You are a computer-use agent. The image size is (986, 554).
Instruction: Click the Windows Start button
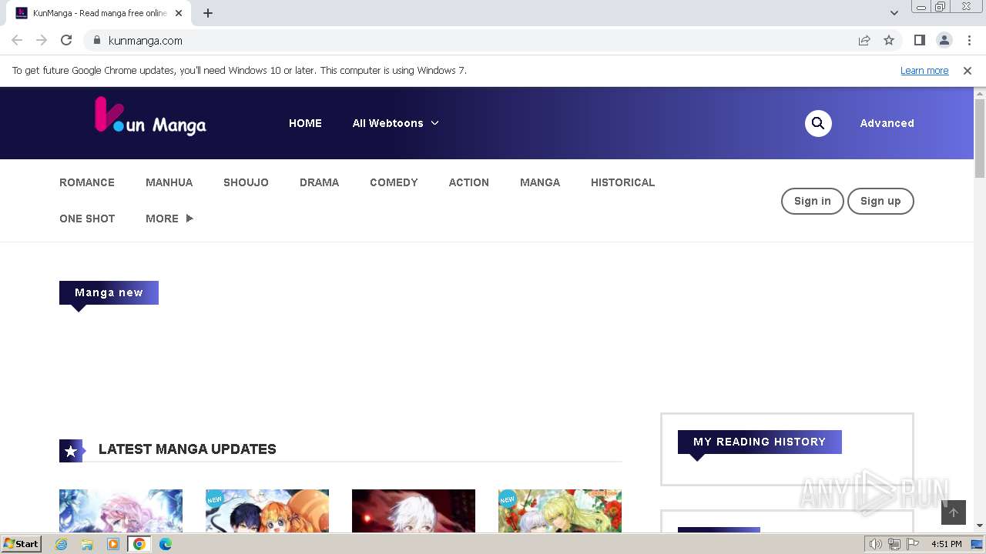coord(21,544)
